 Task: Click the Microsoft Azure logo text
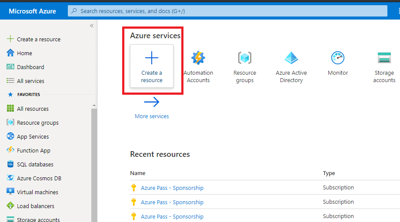click(33, 11)
